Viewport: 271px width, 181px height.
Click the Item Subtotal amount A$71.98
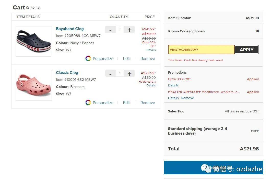pos(252,18)
